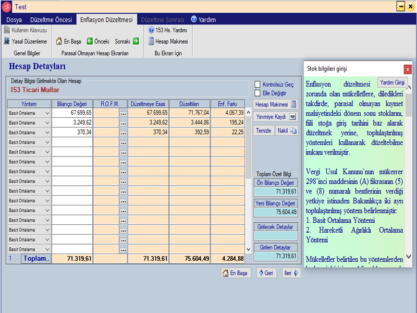Enable the Kontrolsüz Geç checkbox
The image size is (417, 313).
click(257, 85)
